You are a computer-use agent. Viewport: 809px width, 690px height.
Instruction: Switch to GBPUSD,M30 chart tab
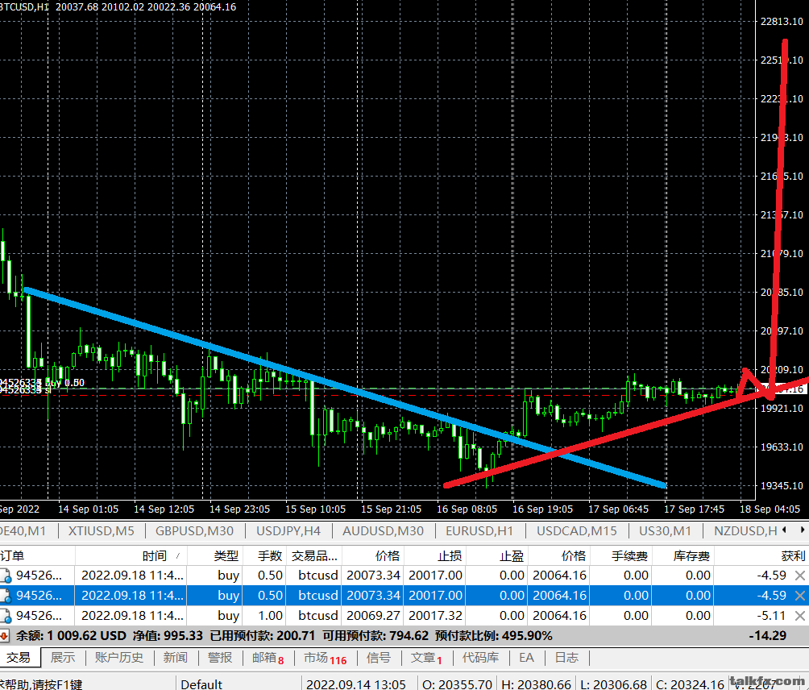(x=194, y=530)
